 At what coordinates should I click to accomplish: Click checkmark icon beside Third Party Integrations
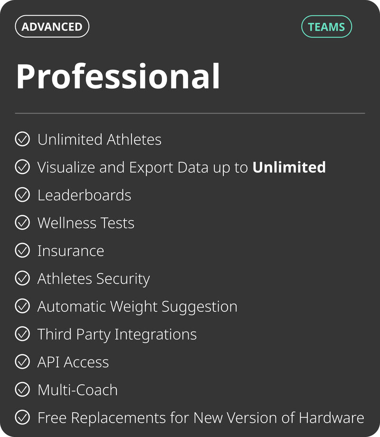pyautogui.click(x=22, y=334)
